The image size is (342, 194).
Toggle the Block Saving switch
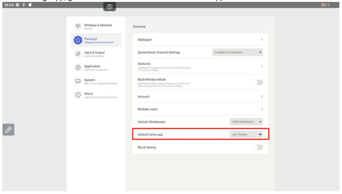tap(258, 147)
